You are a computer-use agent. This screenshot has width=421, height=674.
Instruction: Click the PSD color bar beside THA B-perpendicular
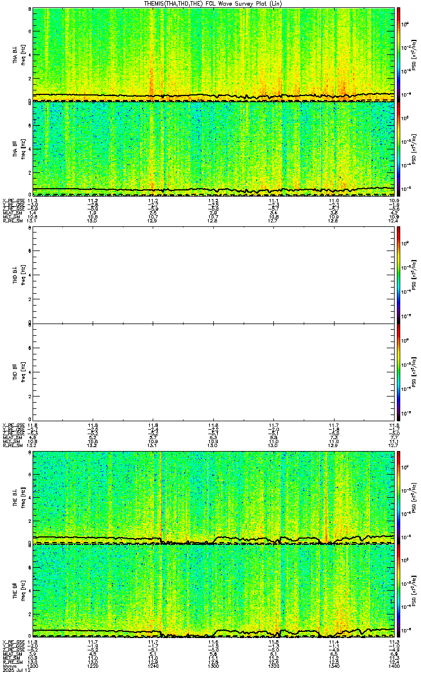(x=399, y=54)
